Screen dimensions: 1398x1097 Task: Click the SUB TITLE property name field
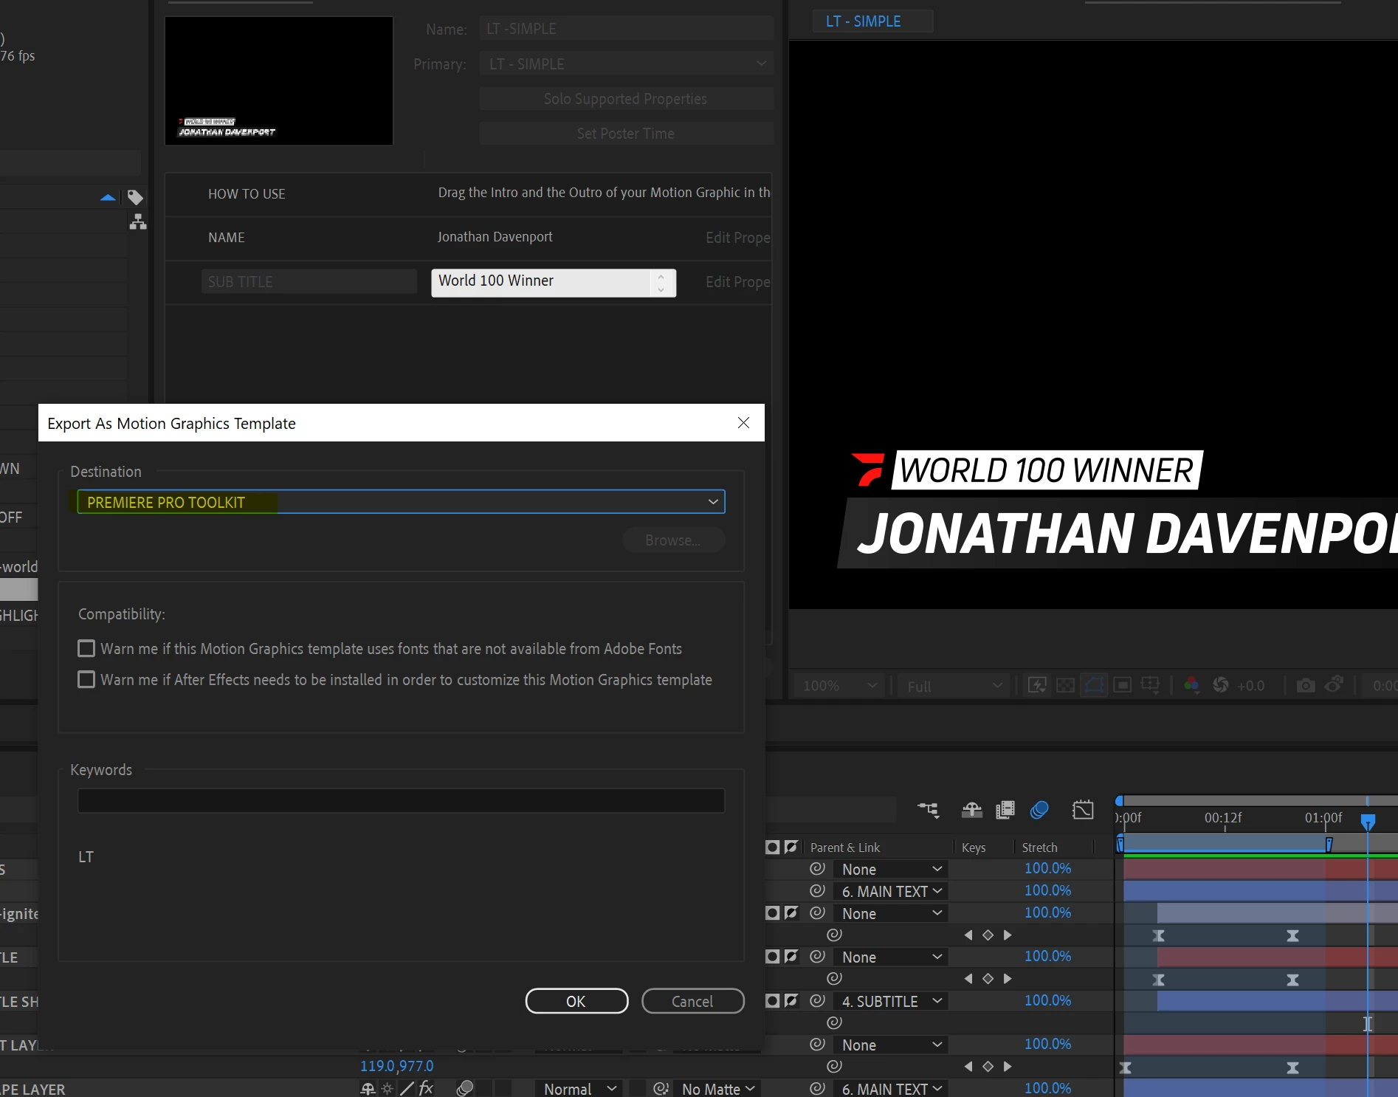click(x=309, y=281)
